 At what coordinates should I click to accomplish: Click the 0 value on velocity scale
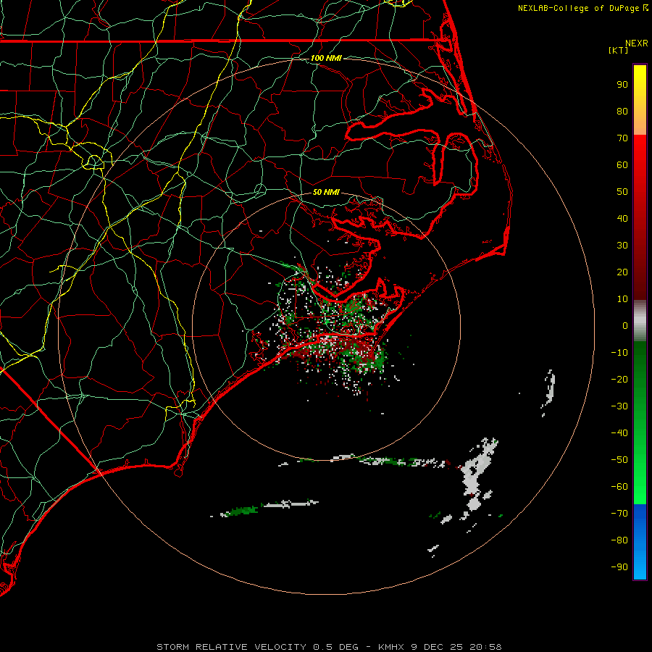click(x=625, y=325)
